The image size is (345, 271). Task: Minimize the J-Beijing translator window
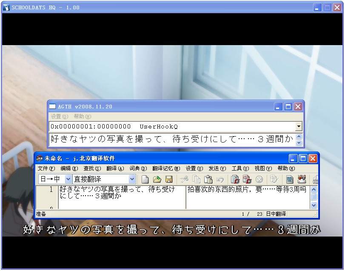[x=293, y=158]
